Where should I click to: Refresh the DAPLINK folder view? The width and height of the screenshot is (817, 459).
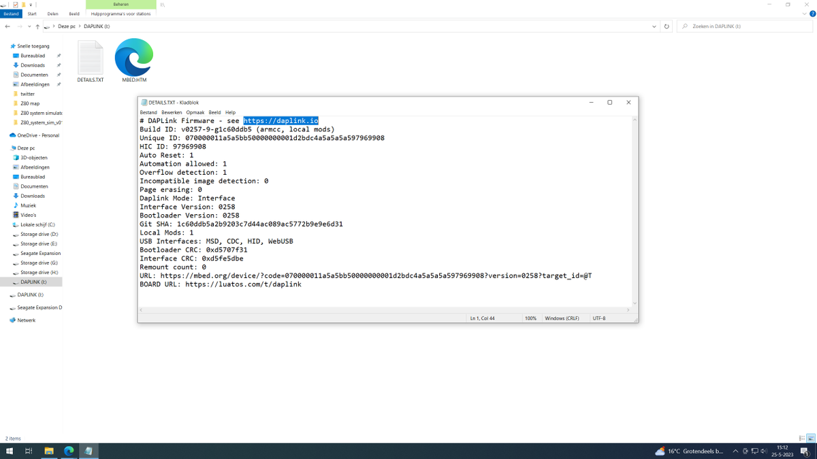pos(667,27)
